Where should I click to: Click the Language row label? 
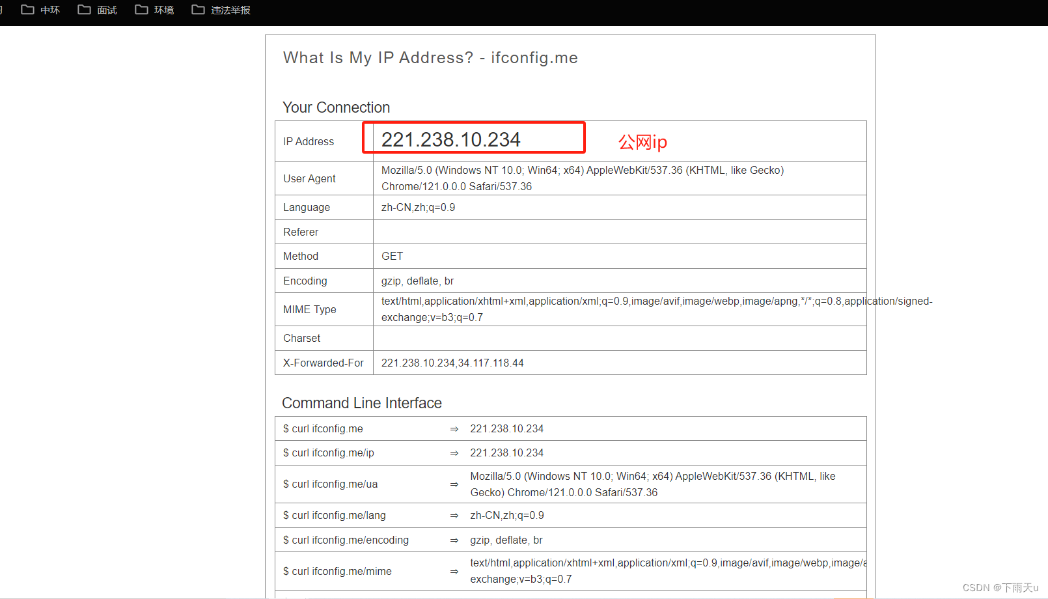click(307, 207)
